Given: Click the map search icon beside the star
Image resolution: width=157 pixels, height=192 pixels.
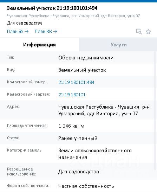Looking at the screenshot, I should (x=139, y=31).
